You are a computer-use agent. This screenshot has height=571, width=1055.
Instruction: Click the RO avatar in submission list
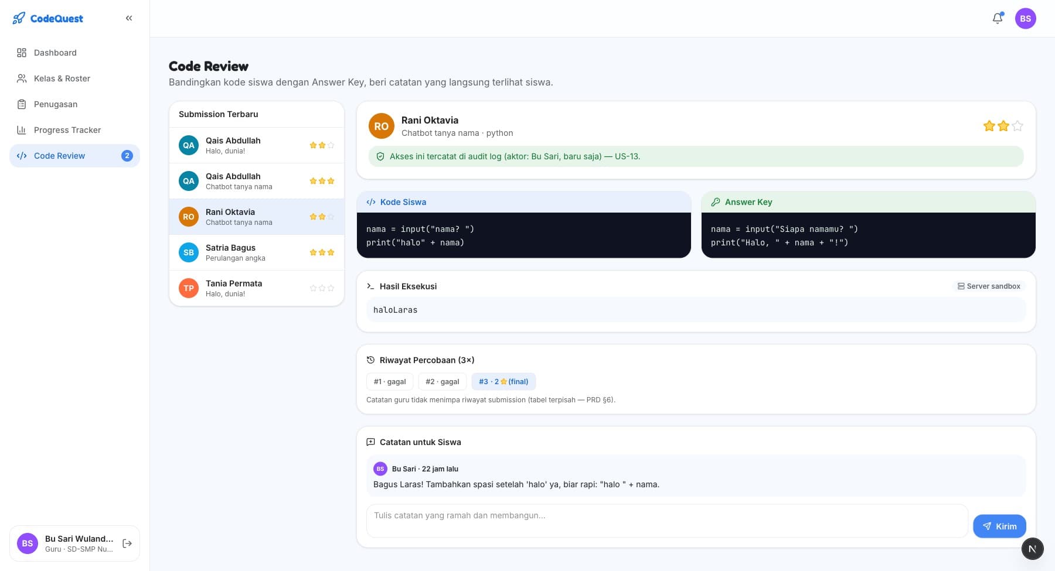[189, 217]
